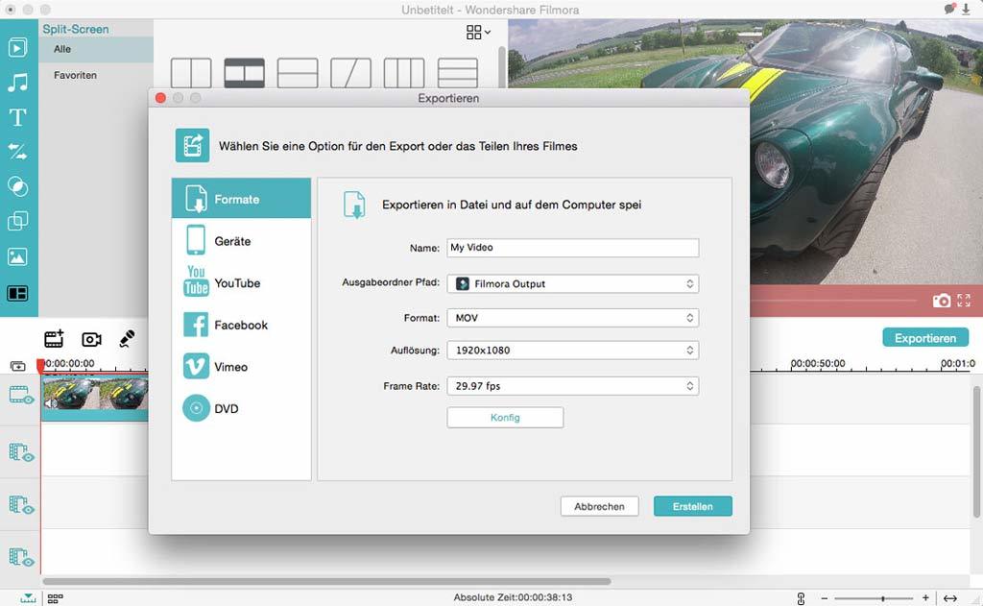Image resolution: width=983 pixels, height=606 pixels.
Task: Select the Split-Screen panel icon
Action: pos(17,293)
